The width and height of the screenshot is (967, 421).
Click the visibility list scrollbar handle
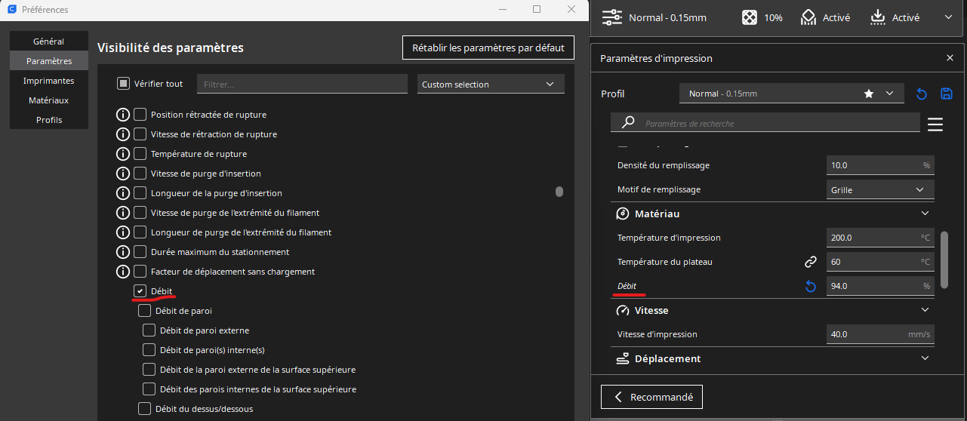[x=559, y=192]
